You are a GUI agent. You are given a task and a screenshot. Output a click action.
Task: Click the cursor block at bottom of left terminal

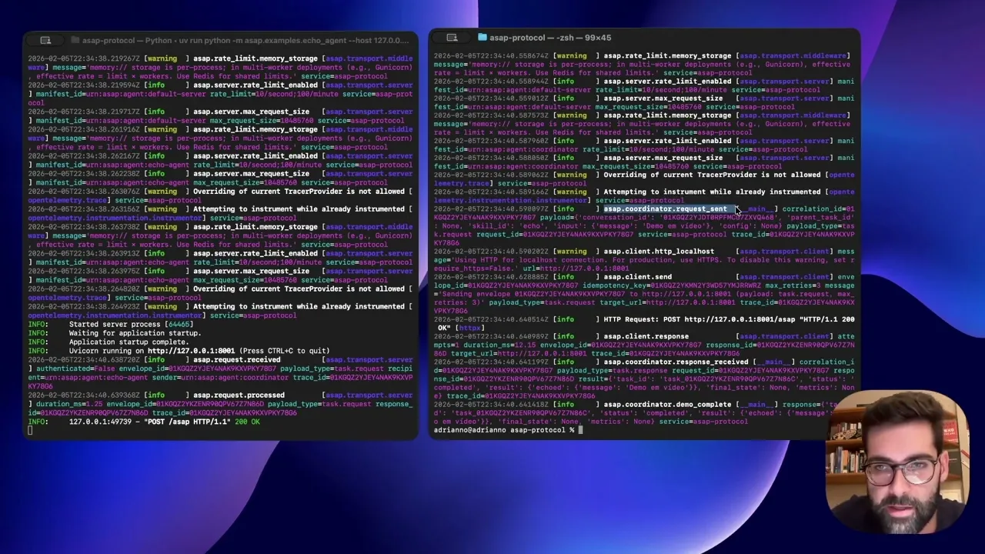tap(30, 430)
